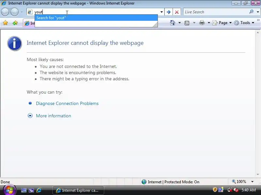Open the search provider options dropdown
The height and width of the screenshot is (195, 261).
coord(258,12)
